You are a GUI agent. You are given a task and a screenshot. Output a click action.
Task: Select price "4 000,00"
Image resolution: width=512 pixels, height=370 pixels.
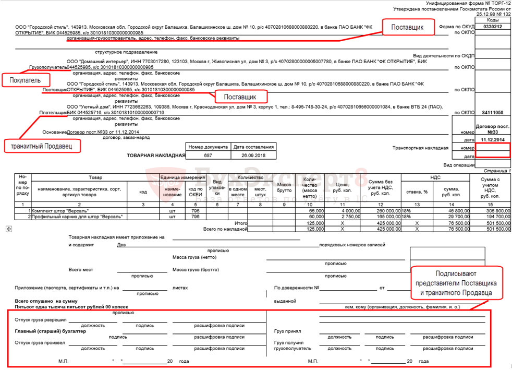(342, 211)
